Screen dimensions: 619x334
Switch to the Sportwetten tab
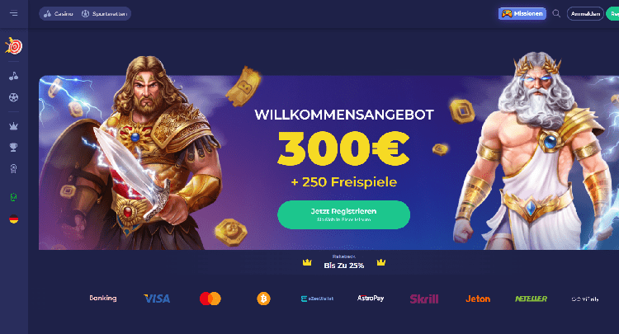click(x=104, y=14)
